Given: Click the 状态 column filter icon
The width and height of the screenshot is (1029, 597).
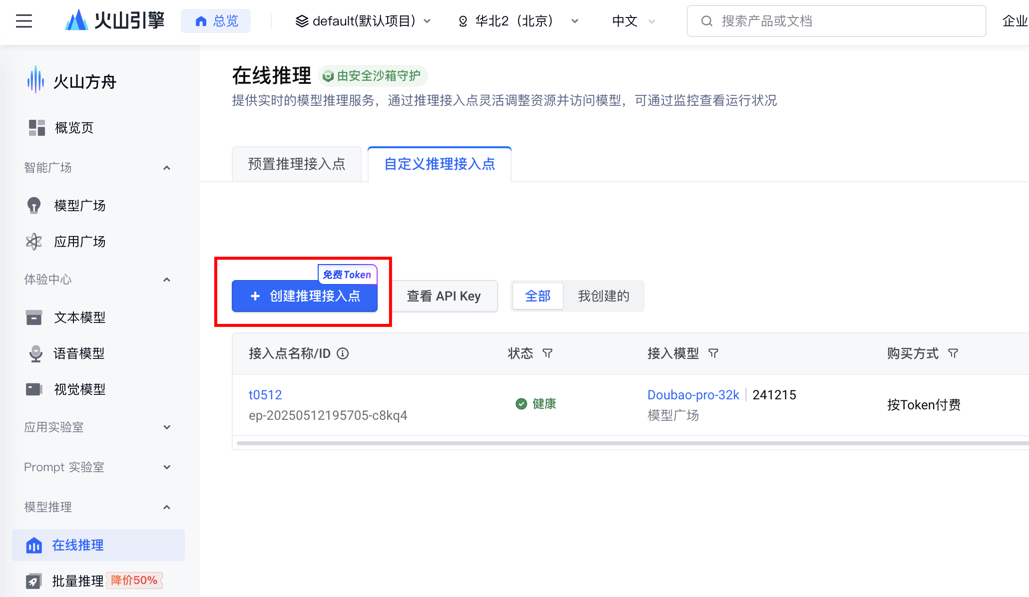Looking at the screenshot, I should coord(547,353).
